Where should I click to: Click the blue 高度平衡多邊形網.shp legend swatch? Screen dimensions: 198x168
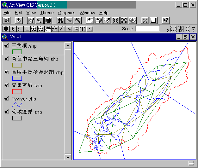(17, 78)
